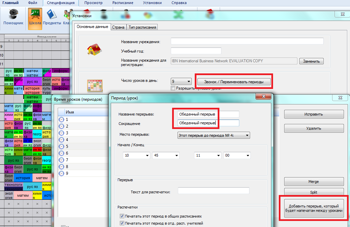This screenshot has width=350, height=227.
Task: Select the clock icon for period 5
Action: (x=61, y=147)
